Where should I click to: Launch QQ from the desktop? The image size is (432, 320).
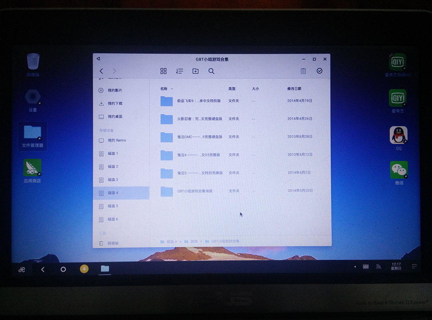point(398,135)
